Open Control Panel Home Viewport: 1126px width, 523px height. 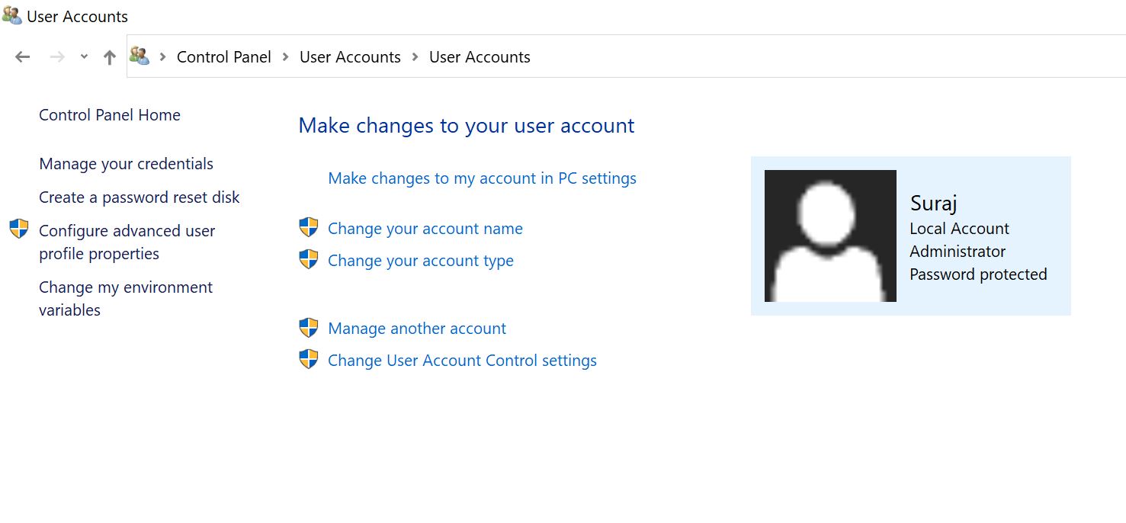click(110, 115)
